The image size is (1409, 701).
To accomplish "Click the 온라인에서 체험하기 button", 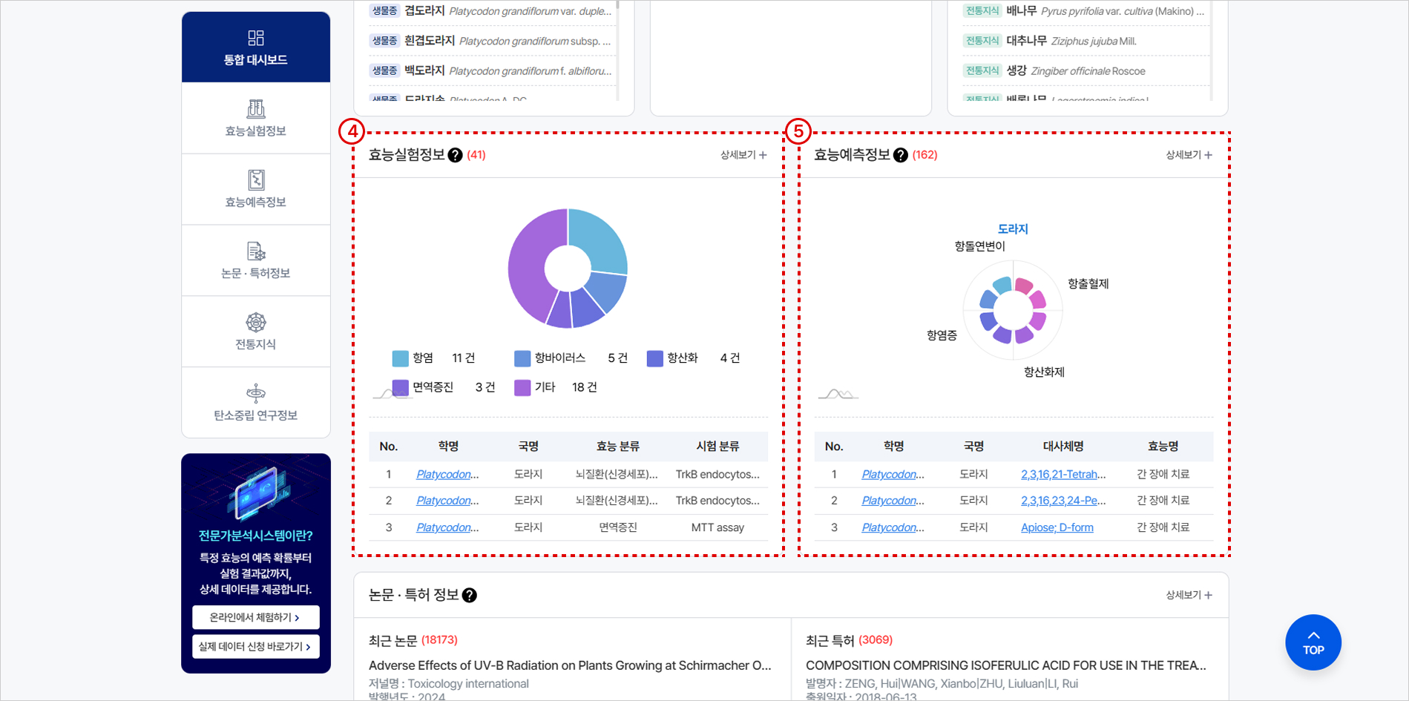I will click(x=255, y=616).
